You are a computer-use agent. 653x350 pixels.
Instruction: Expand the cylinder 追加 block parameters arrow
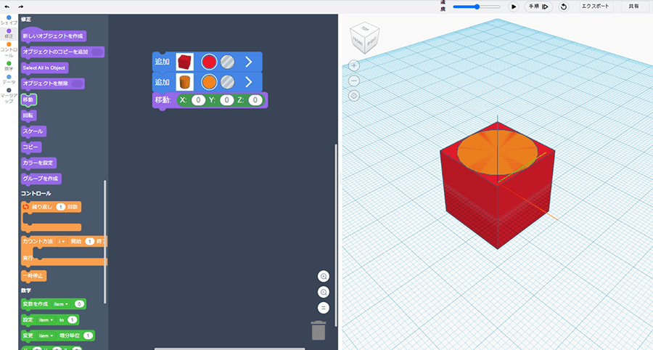click(249, 82)
